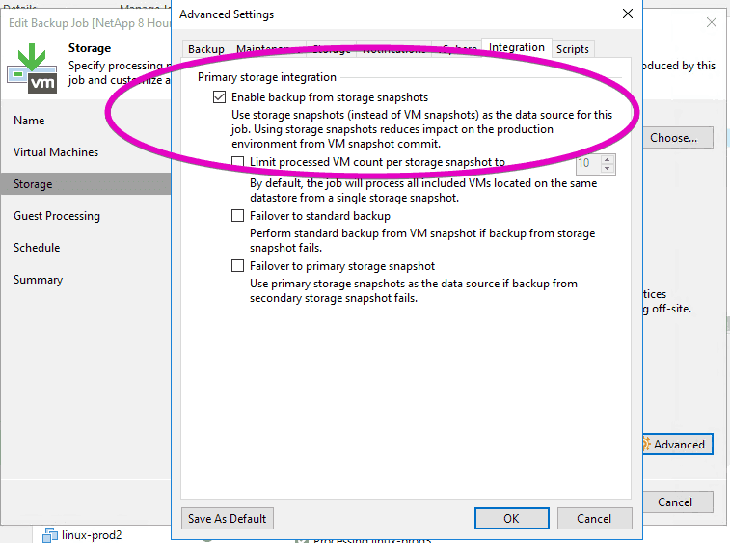
Task: Click Primary storage integration heading
Action: point(267,77)
